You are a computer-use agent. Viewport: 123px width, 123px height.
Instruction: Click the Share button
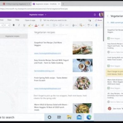pos(98,20)
